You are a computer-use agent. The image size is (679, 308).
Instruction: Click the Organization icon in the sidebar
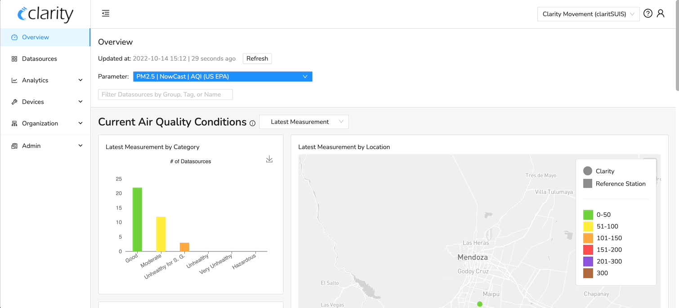[x=14, y=123]
